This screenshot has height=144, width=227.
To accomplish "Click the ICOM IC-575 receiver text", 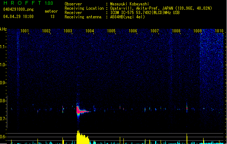I will (x=145, y=13).
